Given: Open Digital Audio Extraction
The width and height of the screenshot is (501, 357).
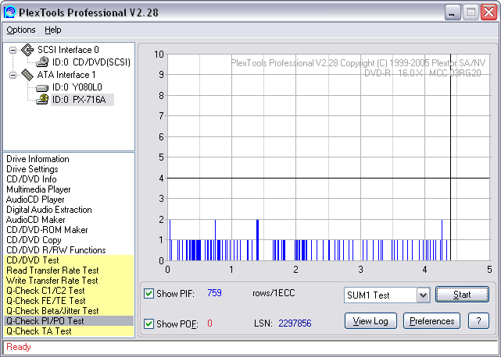Looking at the screenshot, I should pos(49,210).
